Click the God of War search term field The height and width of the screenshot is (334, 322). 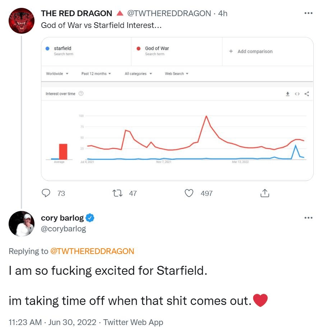point(157,51)
